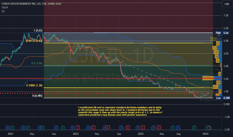Screen dimensions: 233x137
Task: Click the D dividend marker above Aug 2023
Action: click(x=178, y=128)
